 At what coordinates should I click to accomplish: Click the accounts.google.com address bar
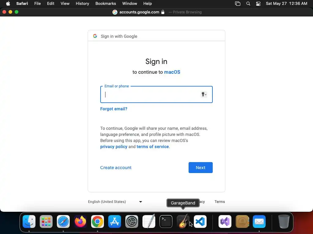tap(139, 12)
